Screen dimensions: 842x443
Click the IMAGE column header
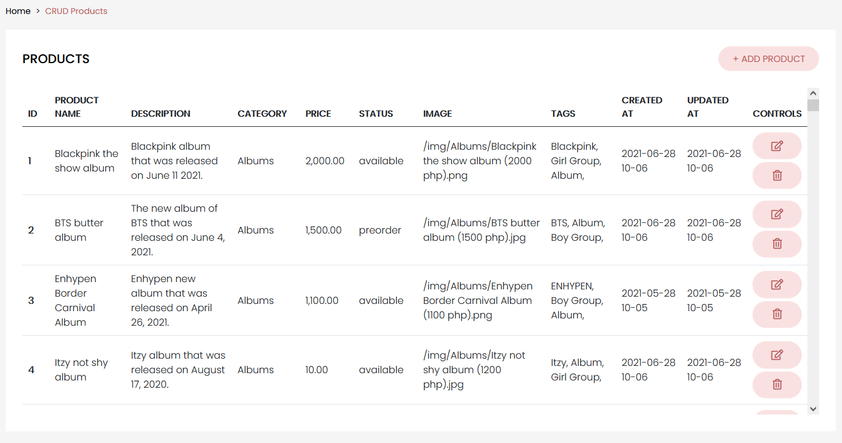[437, 113]
